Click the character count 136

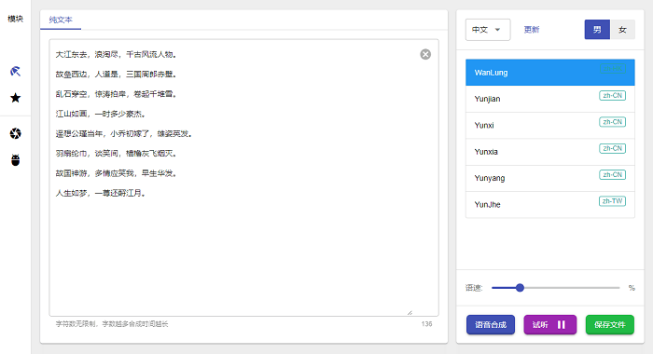(x=426, y=323)
